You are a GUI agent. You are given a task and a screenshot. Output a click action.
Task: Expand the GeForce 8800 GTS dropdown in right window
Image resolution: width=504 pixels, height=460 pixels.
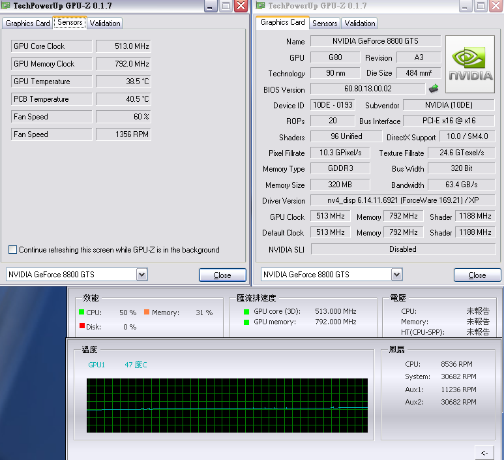[x=397, y=275]
